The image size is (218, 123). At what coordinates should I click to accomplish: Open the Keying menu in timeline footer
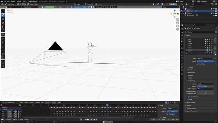(x=16, y=119)
